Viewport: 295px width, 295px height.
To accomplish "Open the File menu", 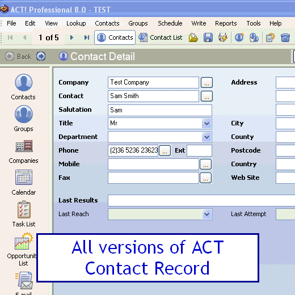I will [x=11, y=23].
